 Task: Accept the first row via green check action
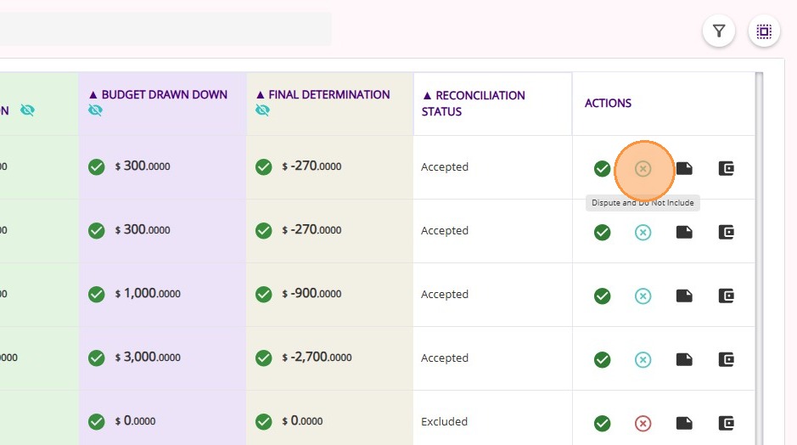(x=602, y=168)
